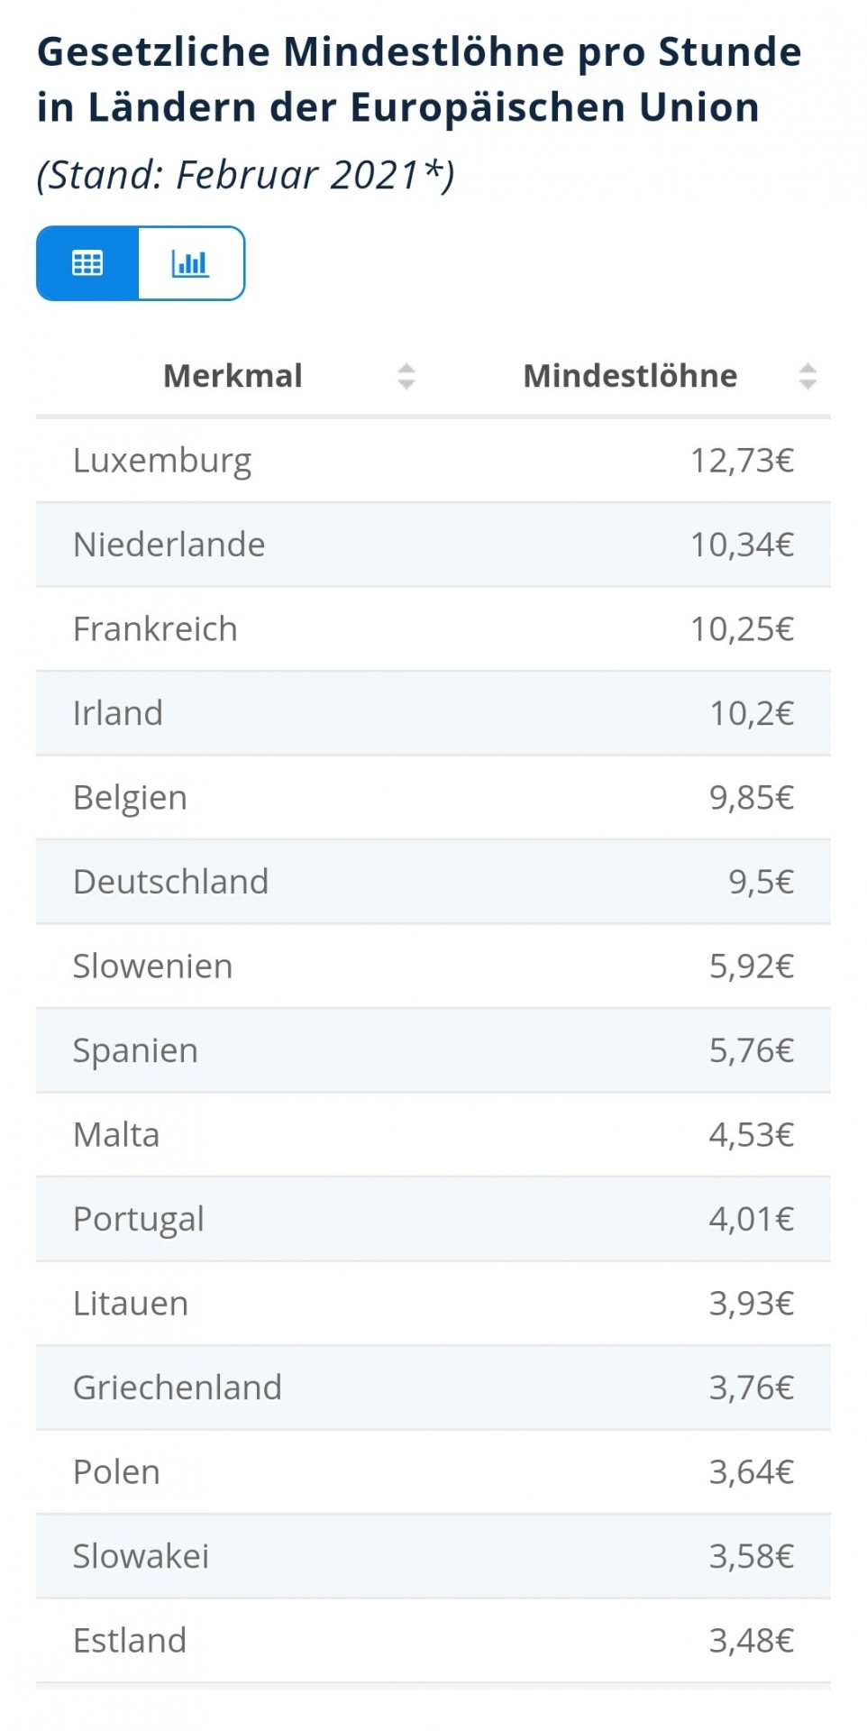867x1731 pixels.
Task: Select the Deutschland row
Action: click(x=433, y=882)
